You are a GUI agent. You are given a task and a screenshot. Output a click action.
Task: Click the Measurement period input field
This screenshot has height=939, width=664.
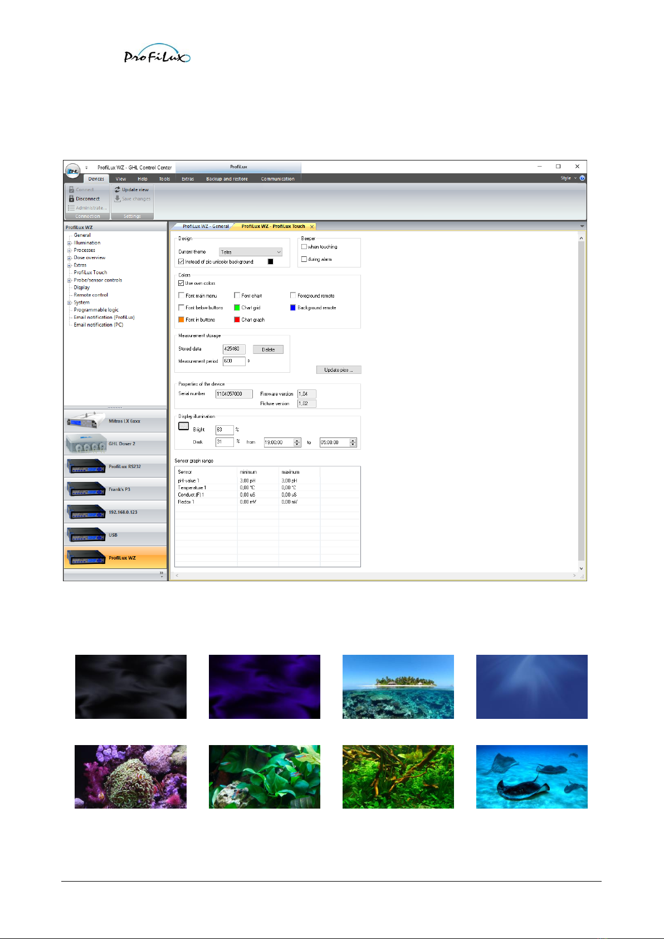pyautogui.click(x=234, y=361)
